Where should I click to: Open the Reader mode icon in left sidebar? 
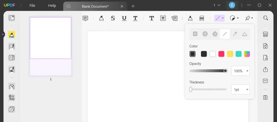click(12, 18)
